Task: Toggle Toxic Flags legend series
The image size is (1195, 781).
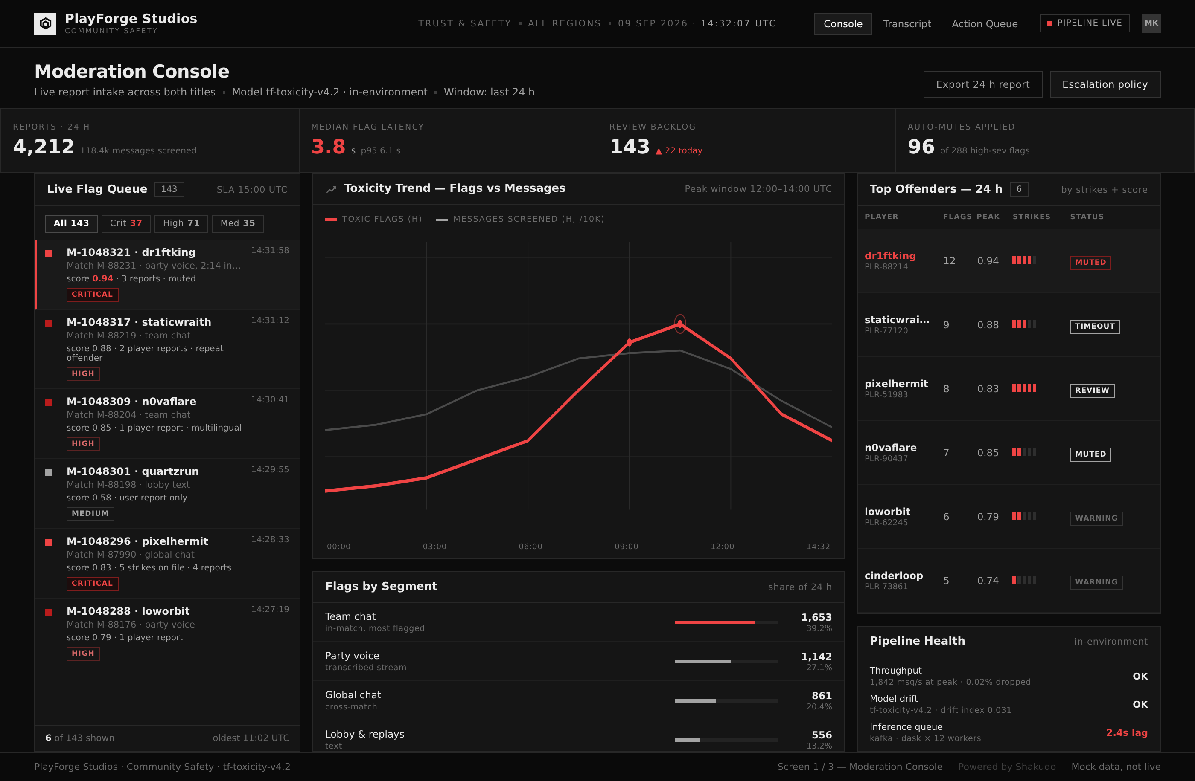Action: [x=373, y=219]
